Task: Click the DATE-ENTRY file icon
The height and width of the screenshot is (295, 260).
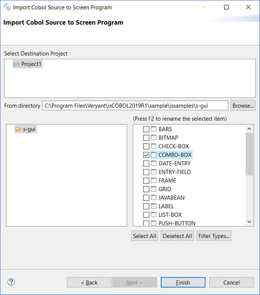Action: point(154,164)
